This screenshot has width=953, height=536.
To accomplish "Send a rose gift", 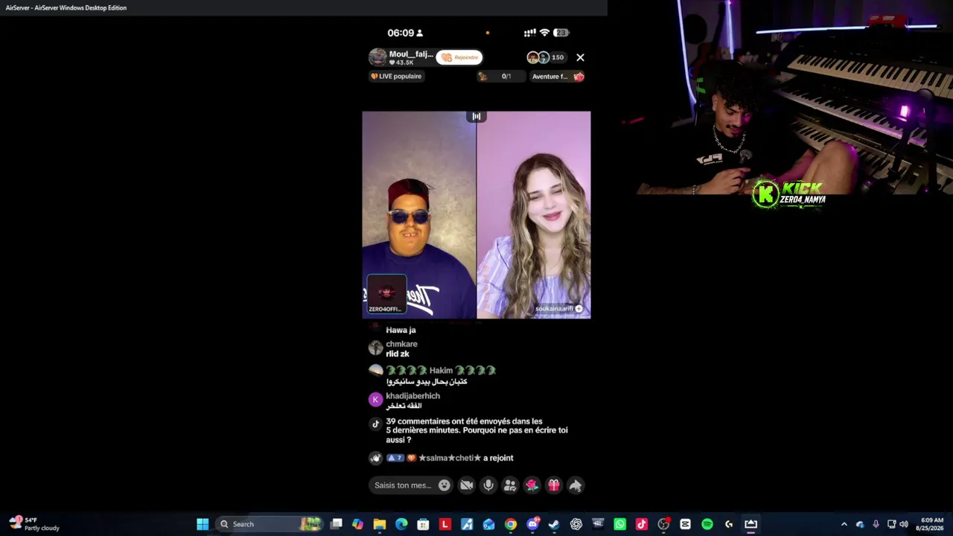I will click(532, 485).
